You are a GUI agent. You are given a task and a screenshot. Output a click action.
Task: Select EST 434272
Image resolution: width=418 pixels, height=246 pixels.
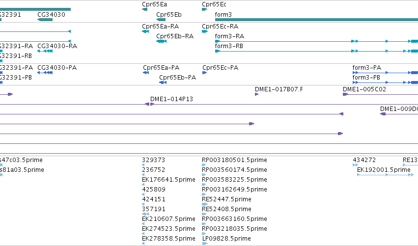click(x=364, y=160)
